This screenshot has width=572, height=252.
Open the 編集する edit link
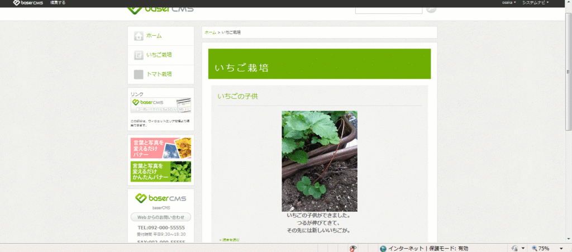tap(58, 3)
